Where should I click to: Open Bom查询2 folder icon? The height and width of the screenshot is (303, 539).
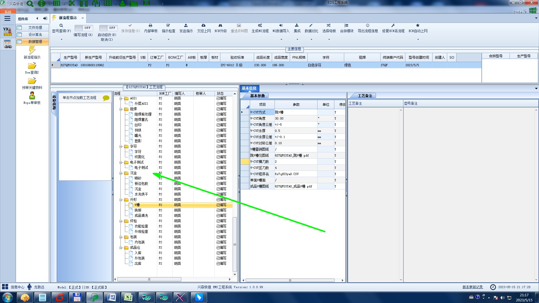click(x=32, y=66)
